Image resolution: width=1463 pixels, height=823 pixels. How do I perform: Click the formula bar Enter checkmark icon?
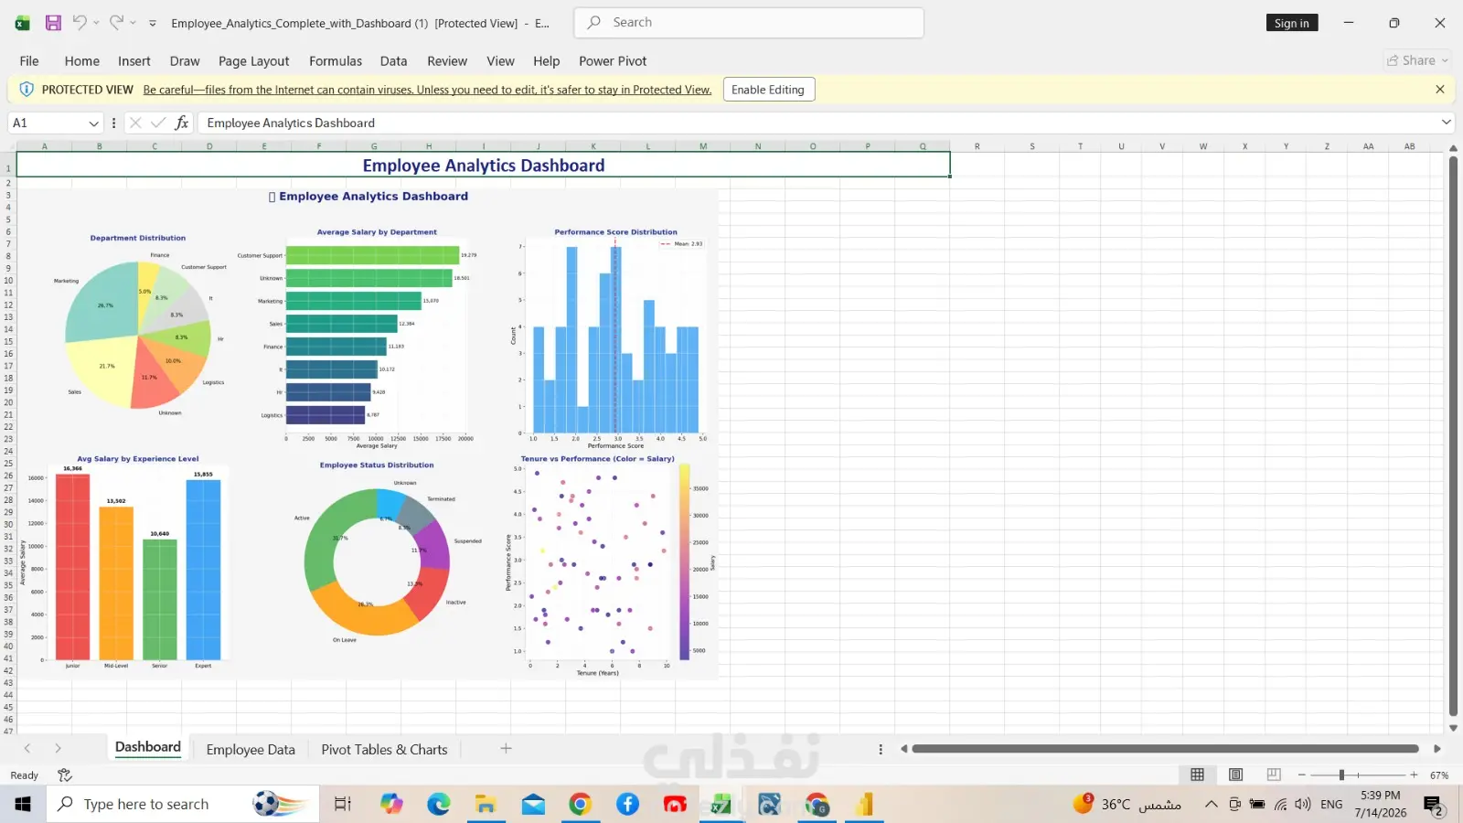coord(158,123)
